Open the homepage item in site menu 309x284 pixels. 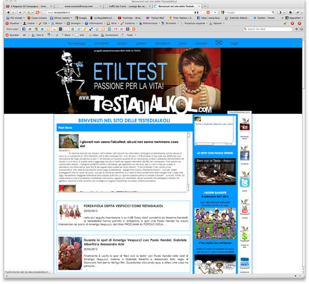(x=77, y=43)
